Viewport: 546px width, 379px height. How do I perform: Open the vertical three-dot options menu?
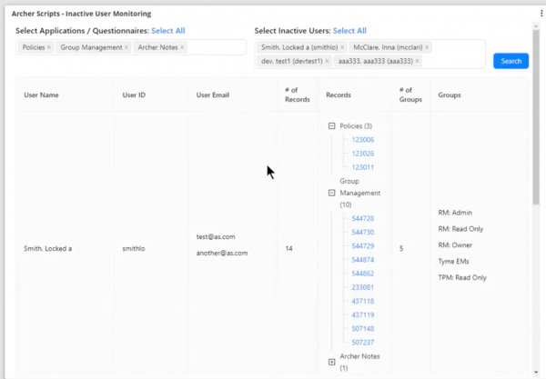pos(541,14)
